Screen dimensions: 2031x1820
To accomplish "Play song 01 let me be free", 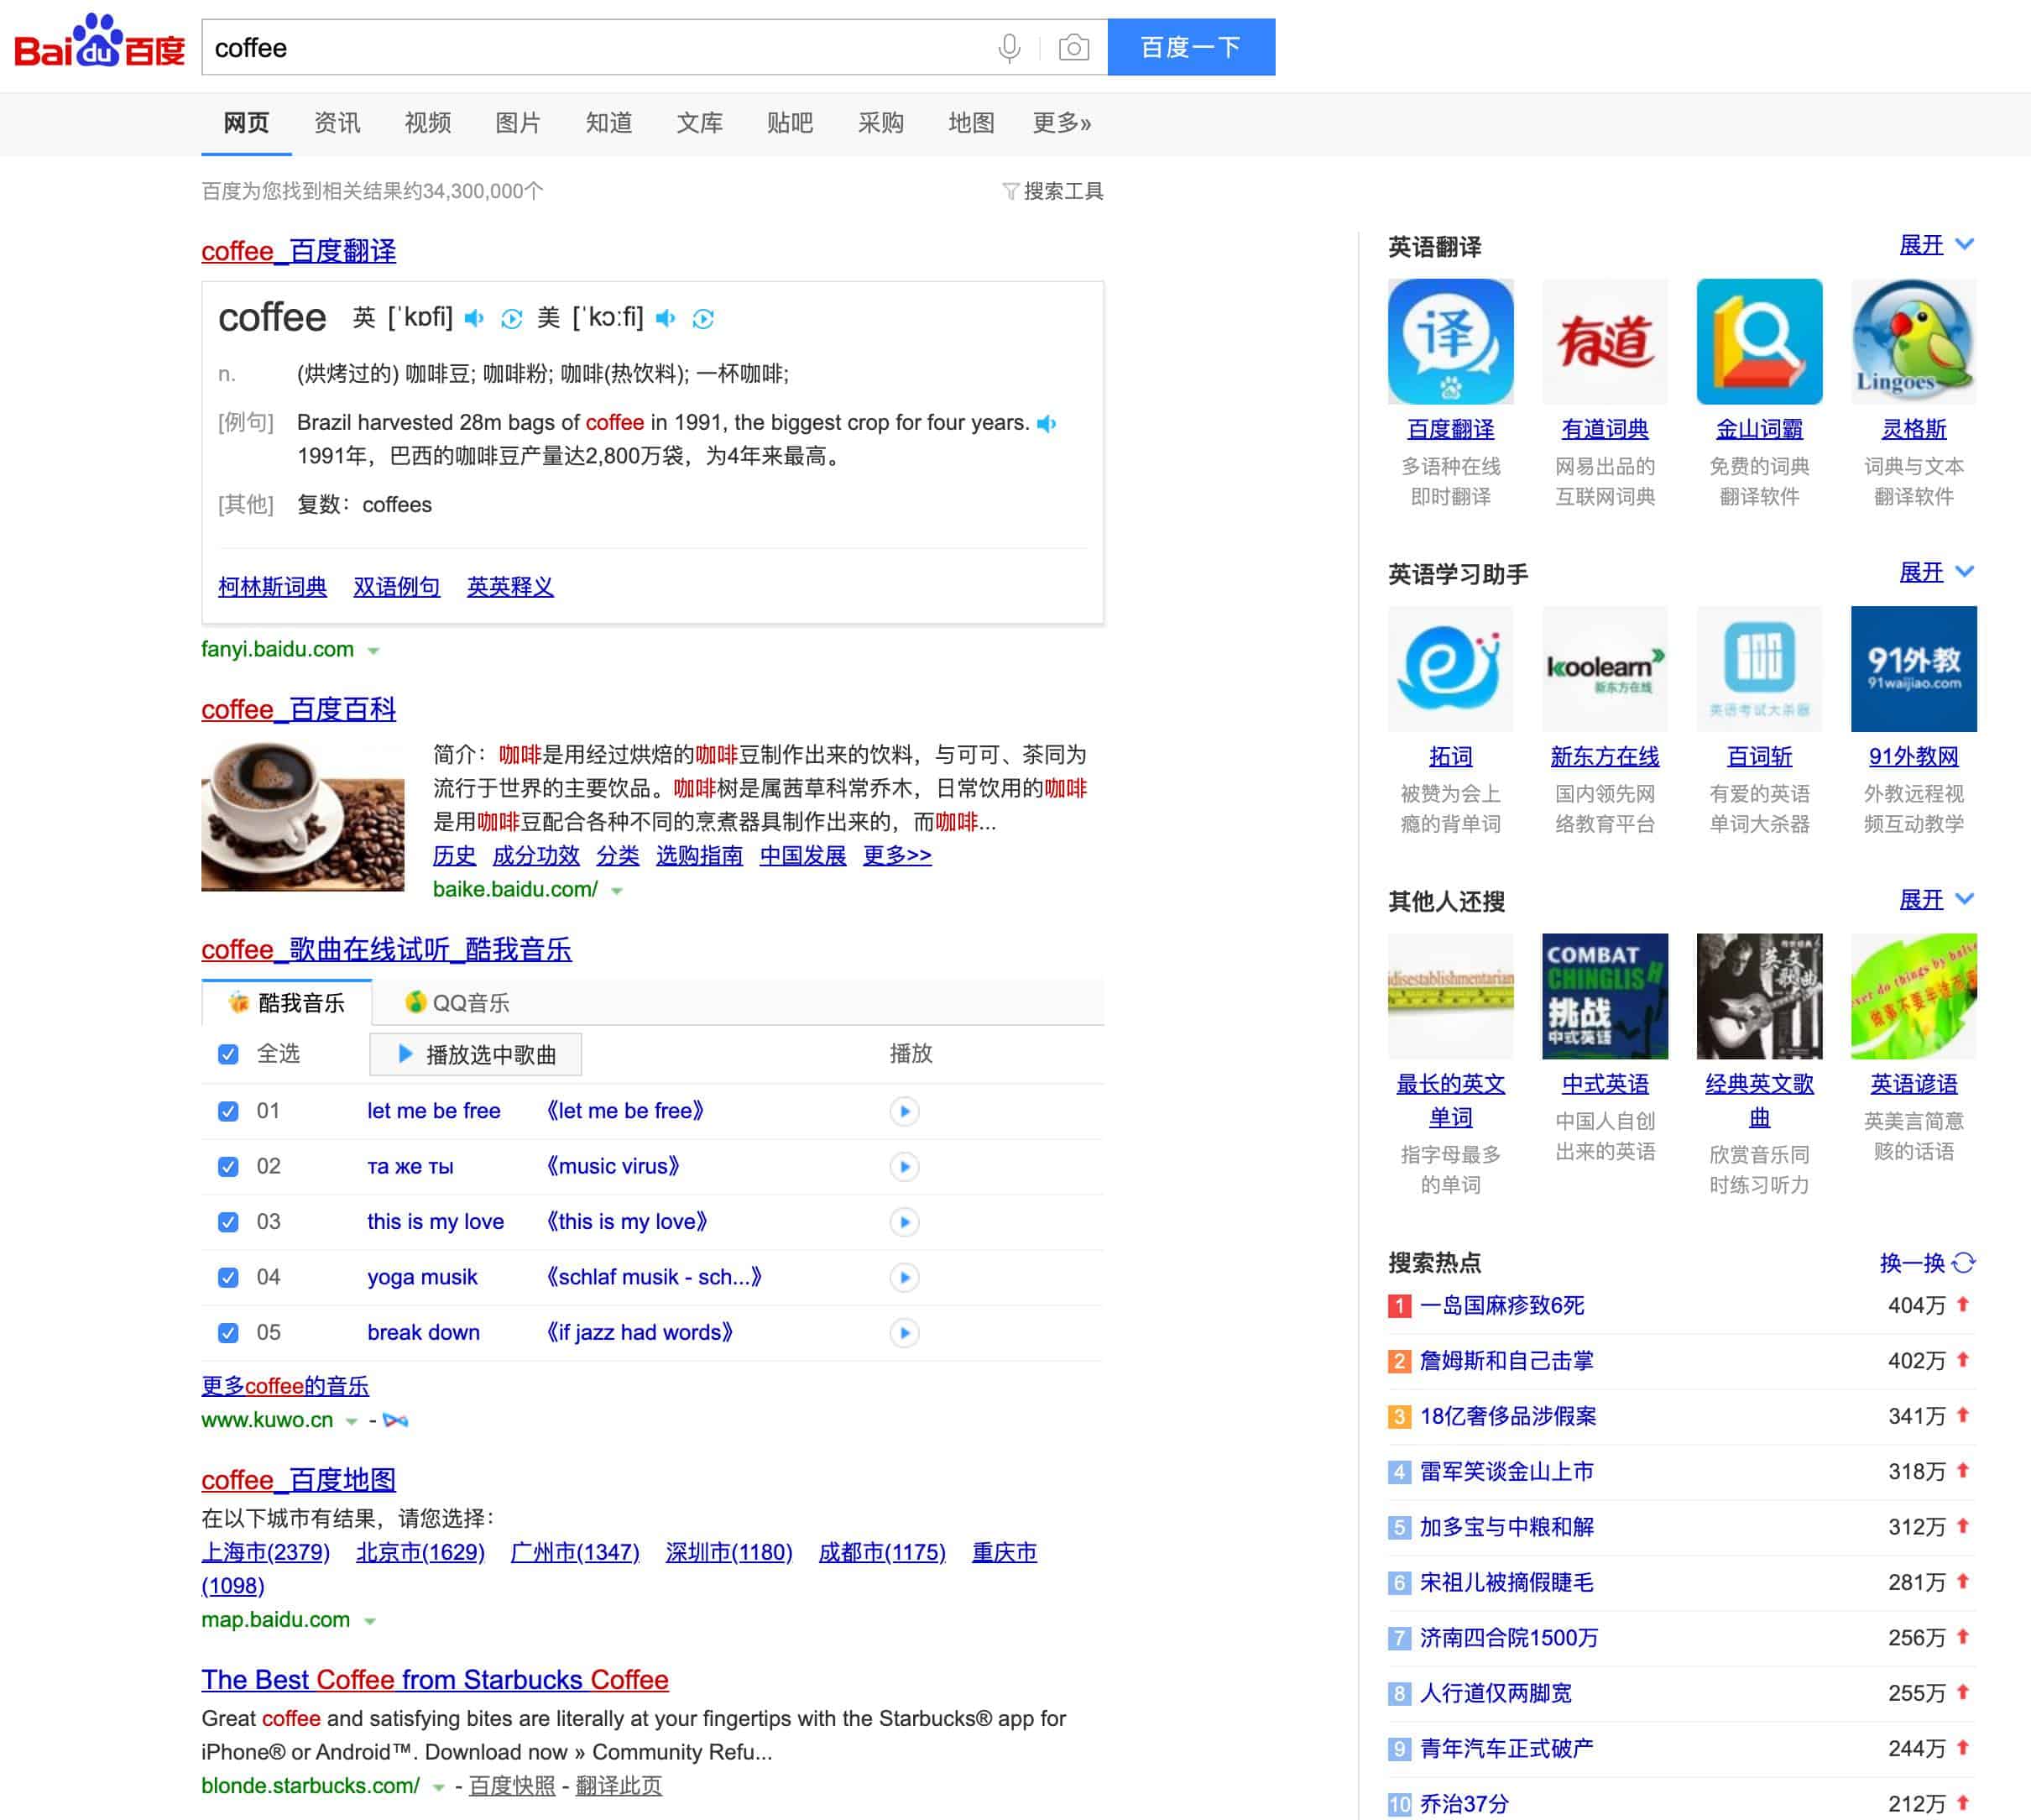I will pos(905,1111).
